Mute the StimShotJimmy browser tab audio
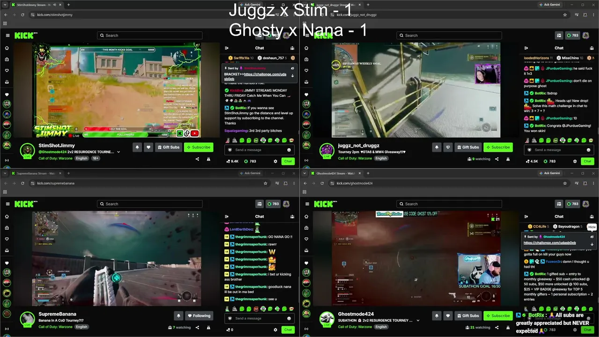This screenshot has width=599, height=337. [55, 5]
